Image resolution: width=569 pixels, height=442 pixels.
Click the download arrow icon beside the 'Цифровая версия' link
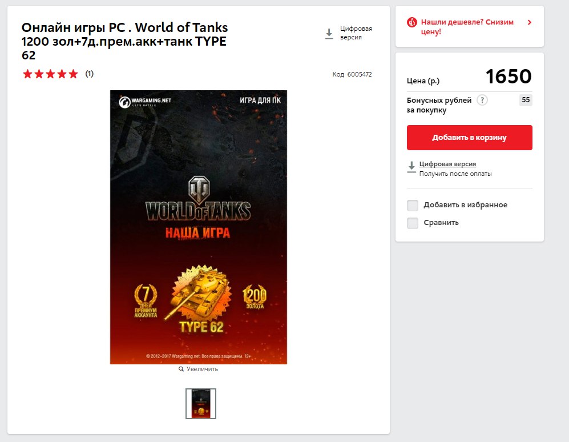tap(411, 167)
